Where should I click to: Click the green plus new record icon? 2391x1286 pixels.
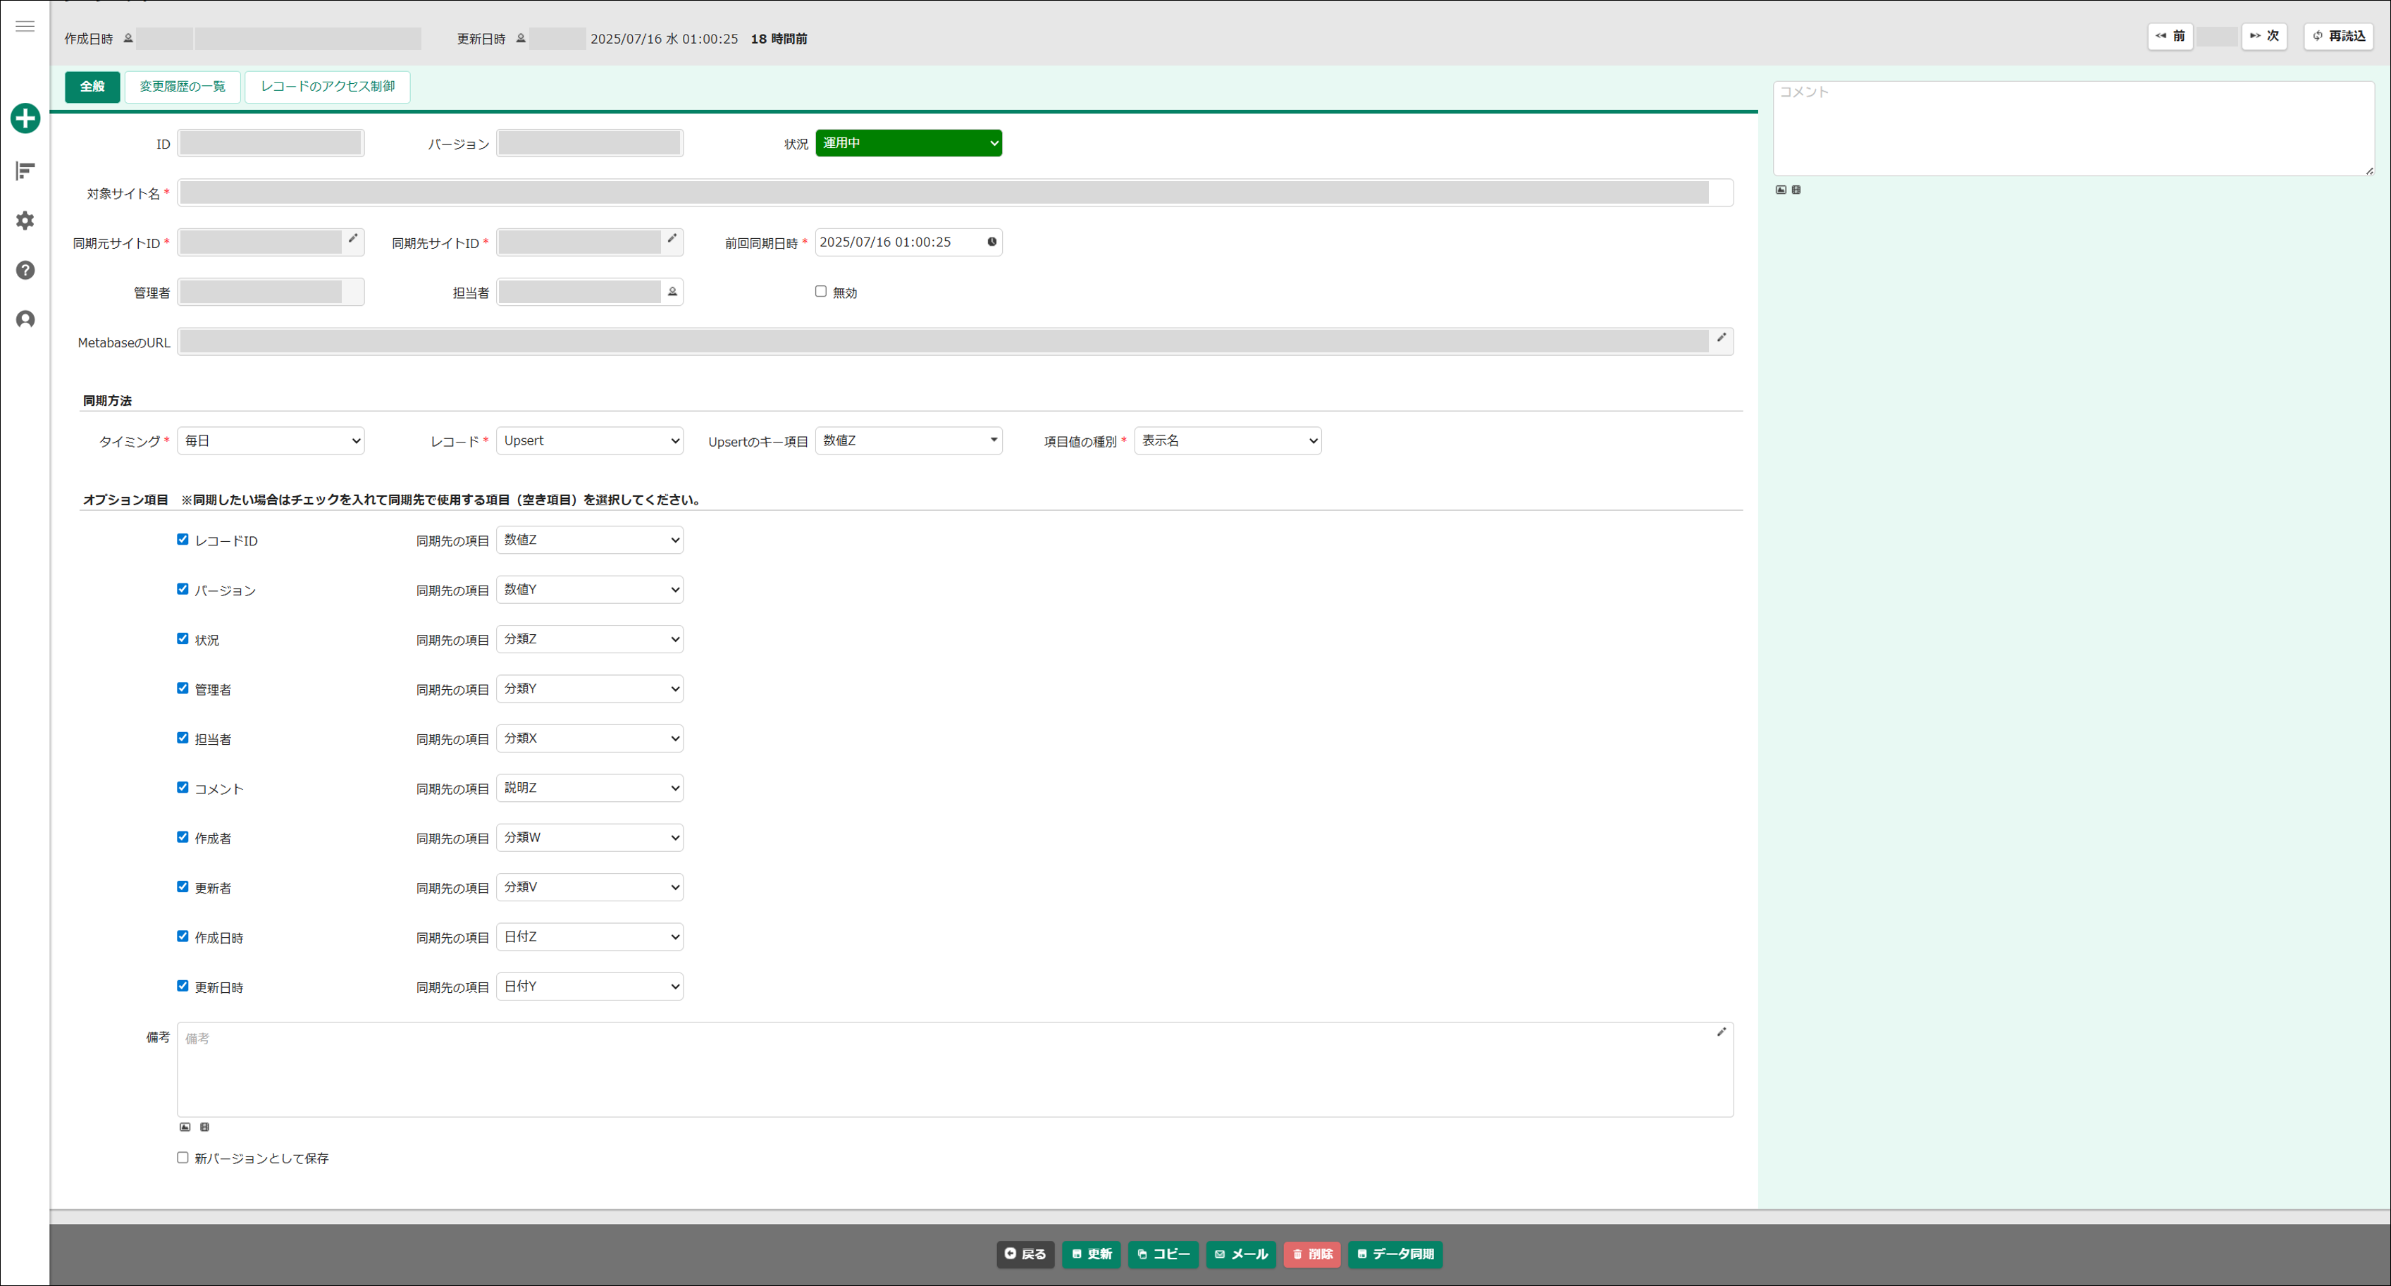coord(25,118)
